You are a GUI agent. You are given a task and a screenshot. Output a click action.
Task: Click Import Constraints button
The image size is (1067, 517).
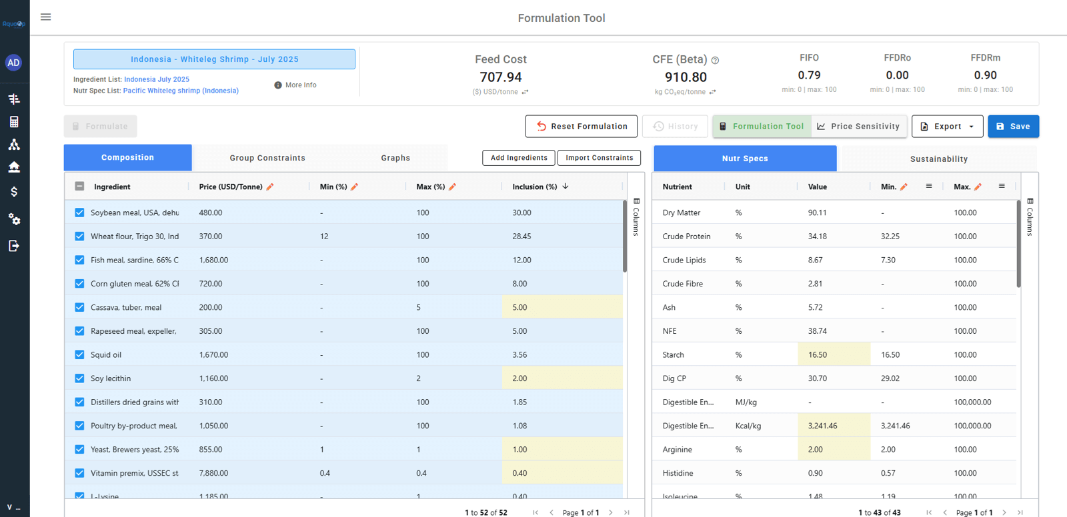[599, 158]
